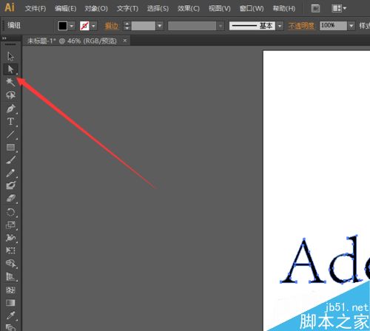Screen dimensions: 370x331
Task: Open Adobe Bridge with Br icon
Action: click(315, 9)
